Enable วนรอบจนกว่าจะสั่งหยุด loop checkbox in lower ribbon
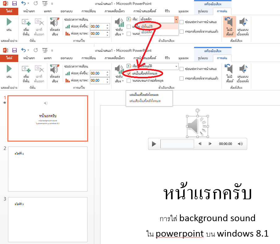Viewport: 280px width, 244px height. tap(129, 81)
